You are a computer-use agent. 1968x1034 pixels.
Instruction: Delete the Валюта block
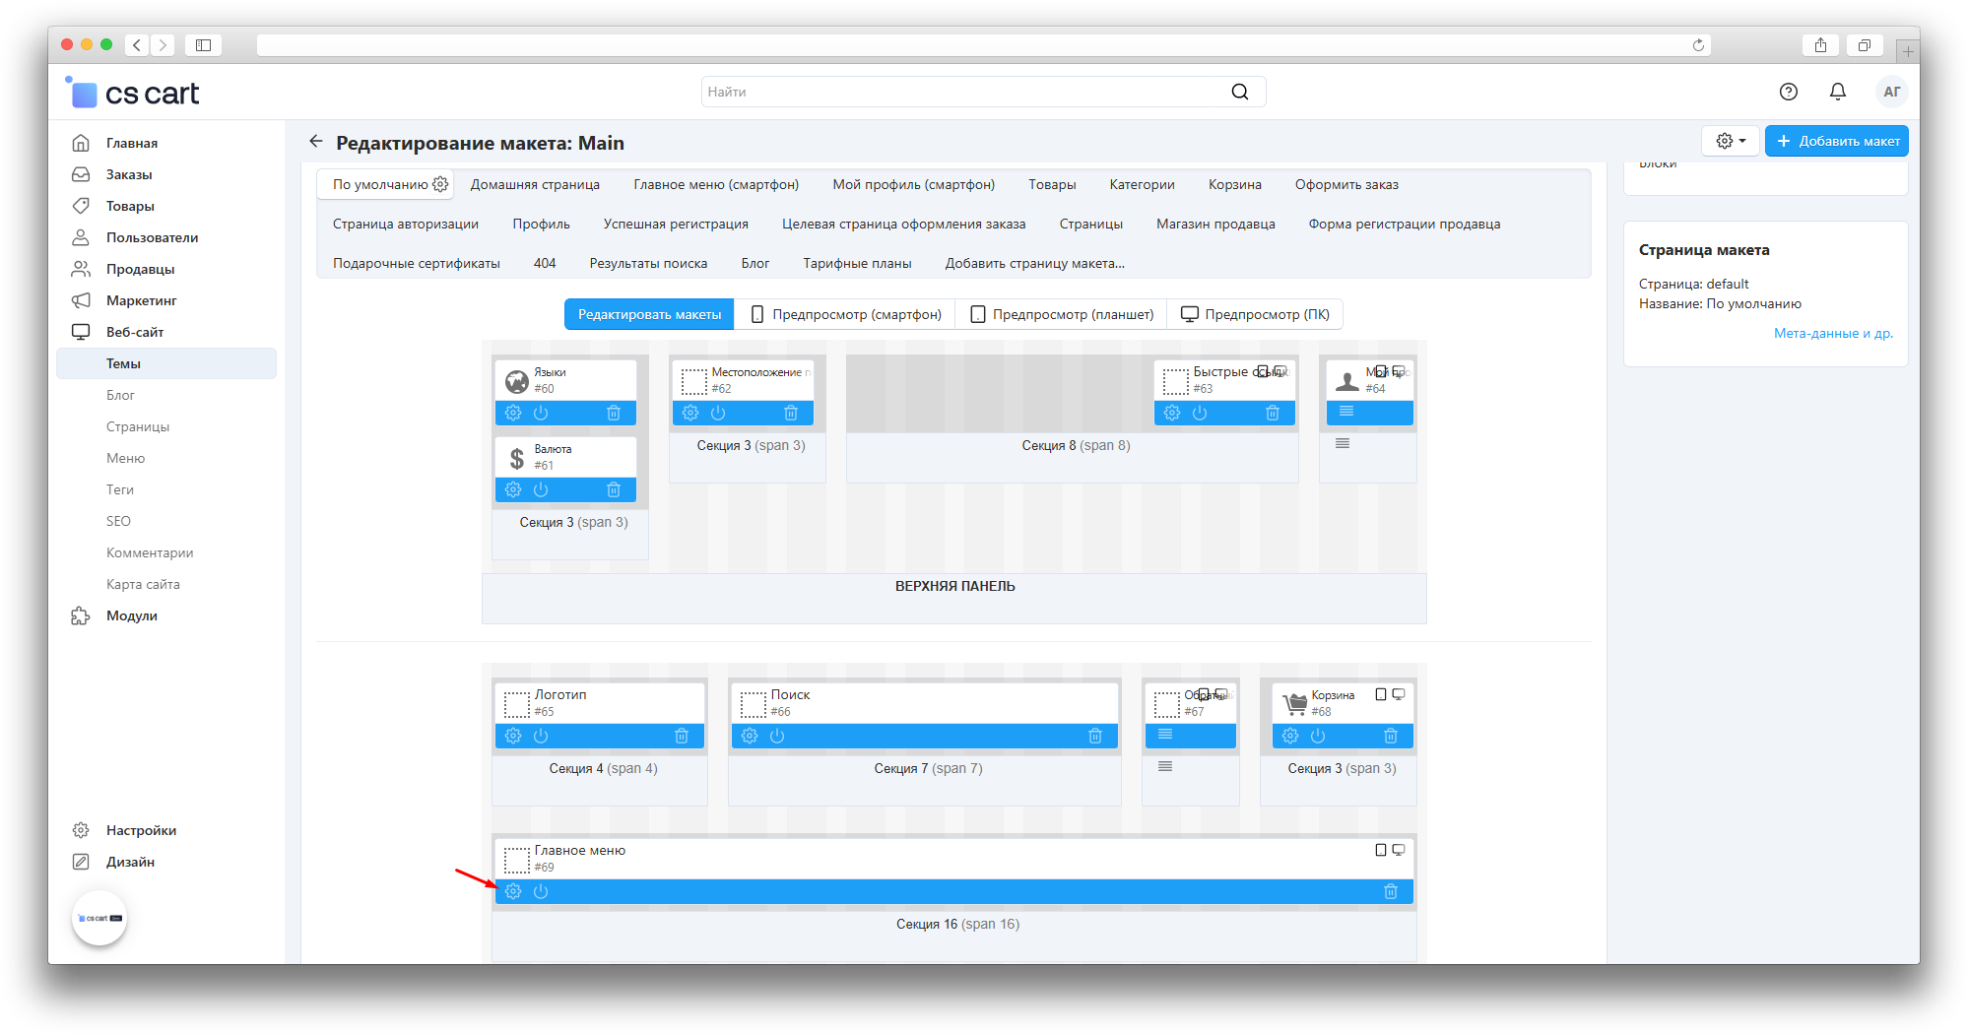(614, 489)
